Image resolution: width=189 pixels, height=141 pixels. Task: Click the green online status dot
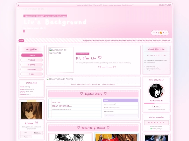click(151, 129)
